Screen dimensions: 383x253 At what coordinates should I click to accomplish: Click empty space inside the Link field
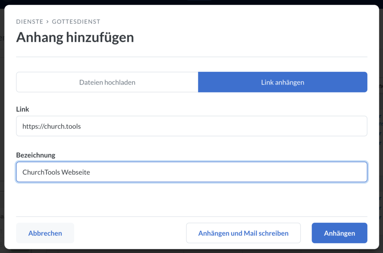220,126
